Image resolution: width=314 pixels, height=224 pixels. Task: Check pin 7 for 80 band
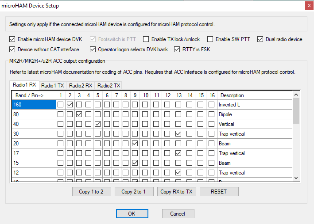coord(116,114)
